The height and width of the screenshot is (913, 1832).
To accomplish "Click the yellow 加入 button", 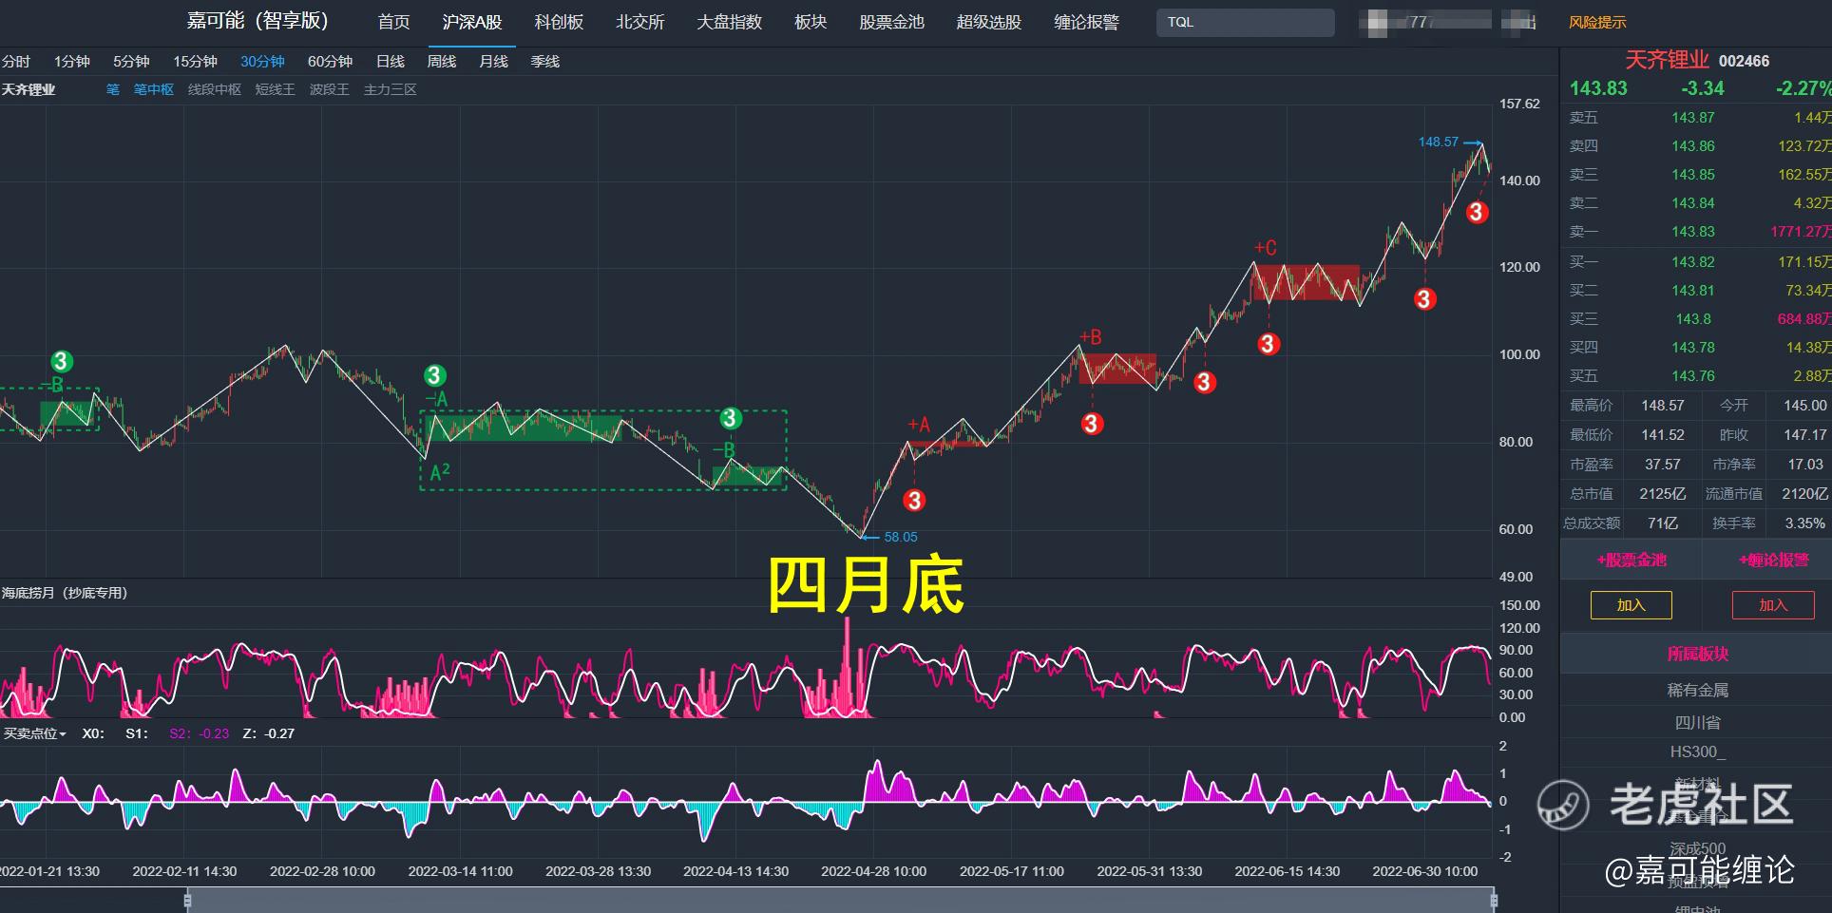I will tap(1631, 605).
